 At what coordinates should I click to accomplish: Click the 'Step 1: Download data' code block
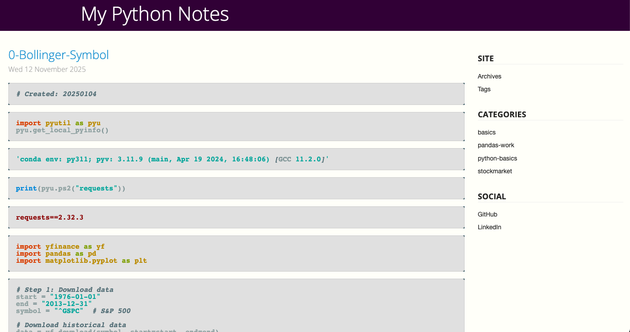tap(236, 305)
